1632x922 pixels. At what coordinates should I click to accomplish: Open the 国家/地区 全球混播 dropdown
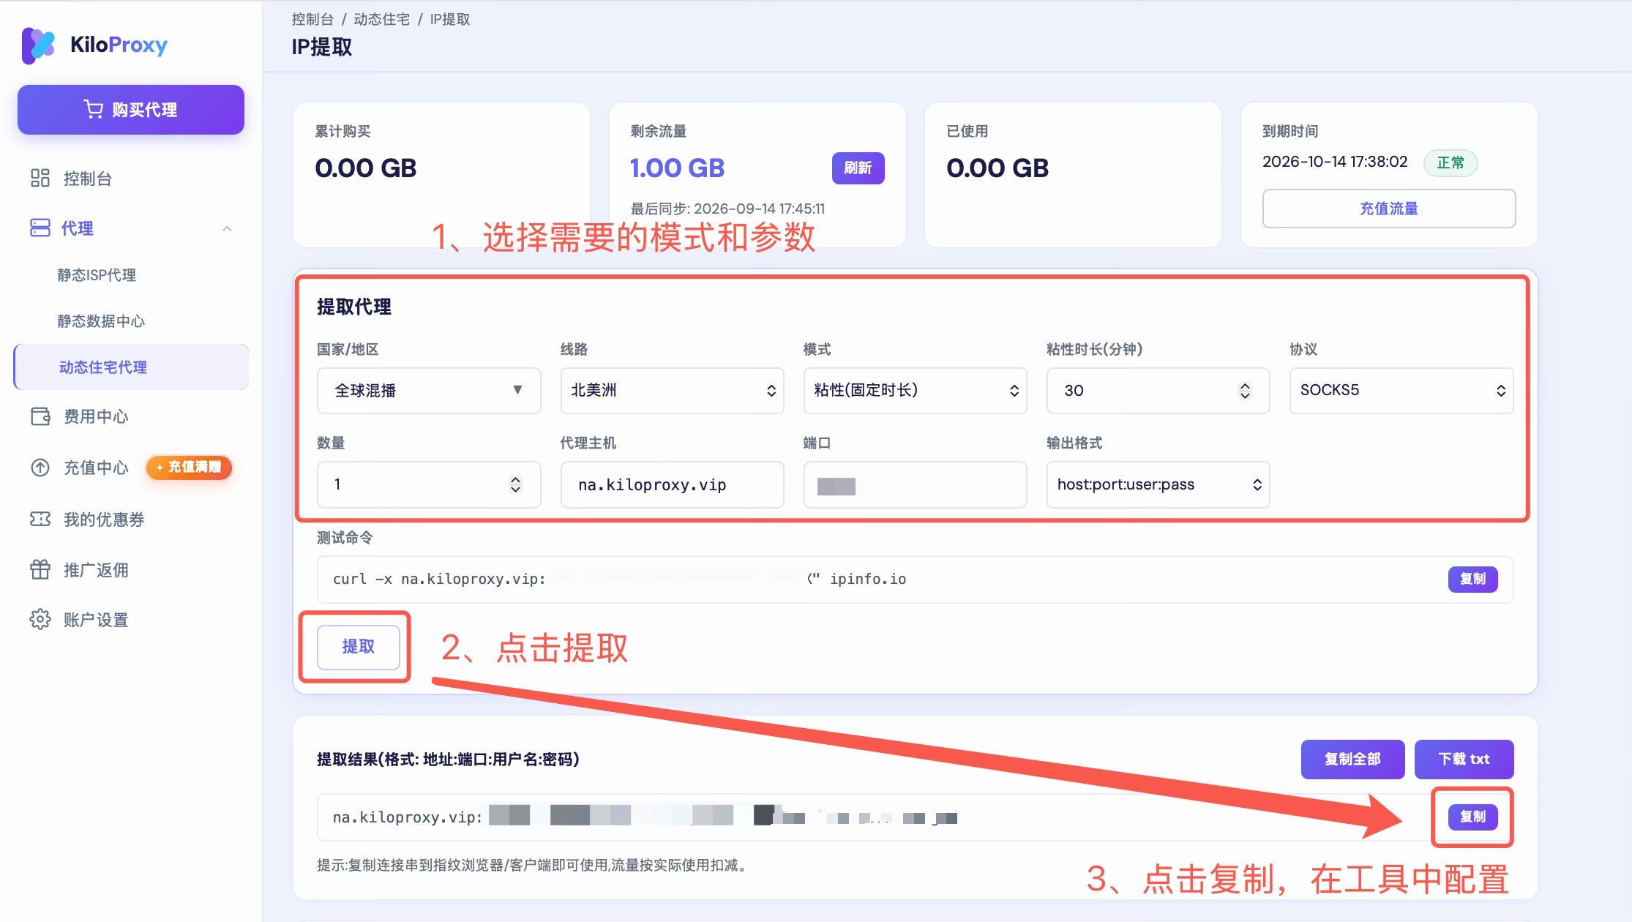pyautogui.click(x=429, y=390)
